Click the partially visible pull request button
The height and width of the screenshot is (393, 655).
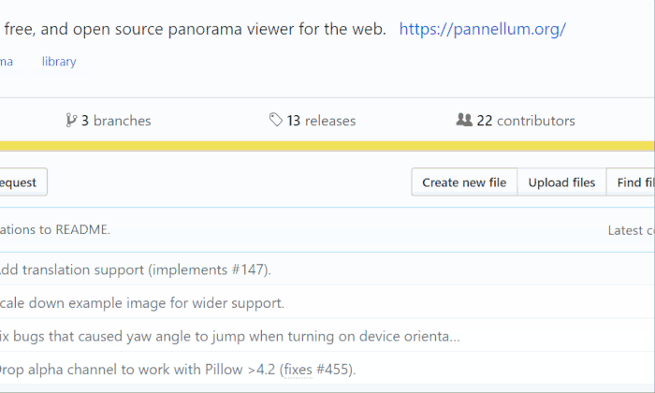tap(21, 182)
